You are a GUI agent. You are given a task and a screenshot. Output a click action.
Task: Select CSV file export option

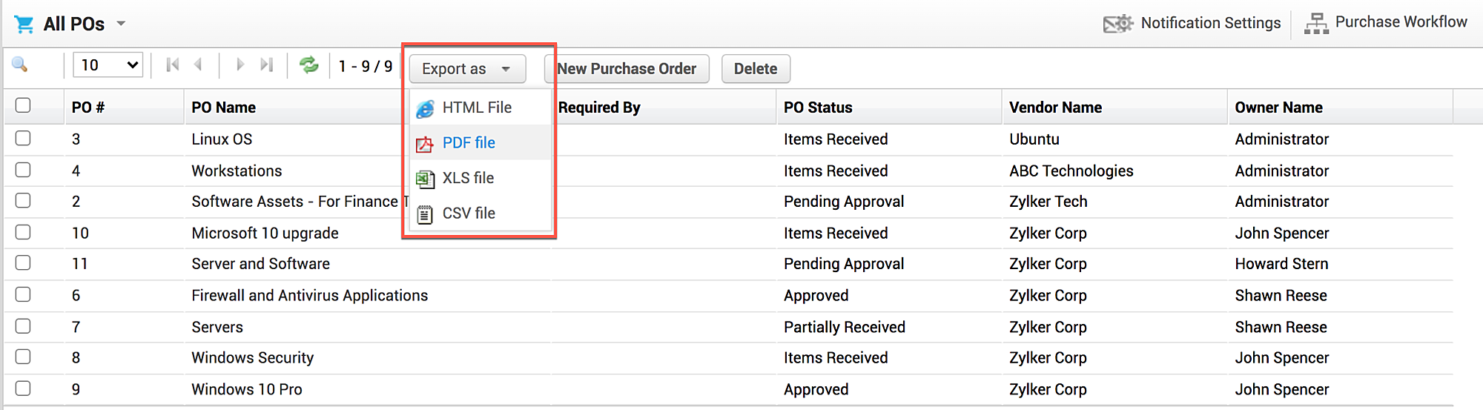(469, 214)
